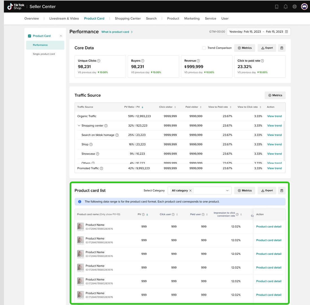Open View trend for Organic Traffic
Viewport: 310px width, 305px height.
[274, 116]
